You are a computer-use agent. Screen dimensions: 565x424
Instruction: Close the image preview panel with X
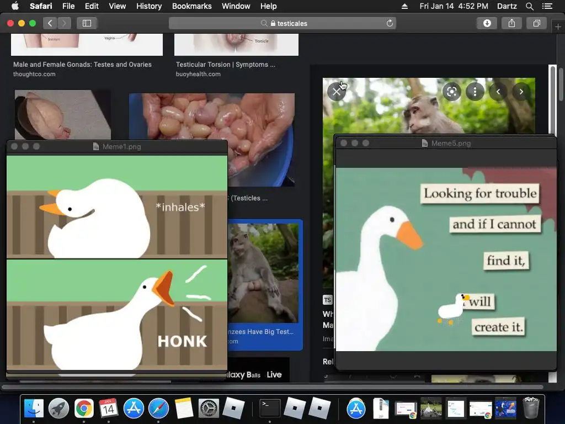[x=336, y=92]
